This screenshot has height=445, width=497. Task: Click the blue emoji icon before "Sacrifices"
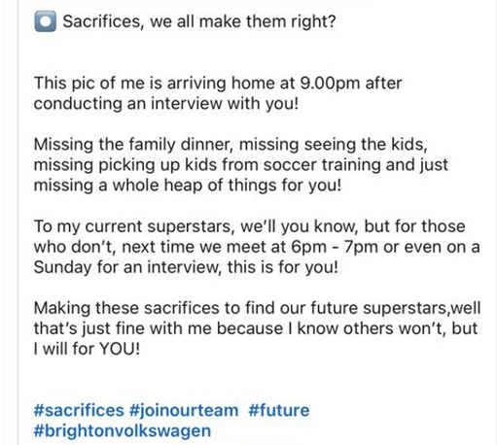pos(45,21)
